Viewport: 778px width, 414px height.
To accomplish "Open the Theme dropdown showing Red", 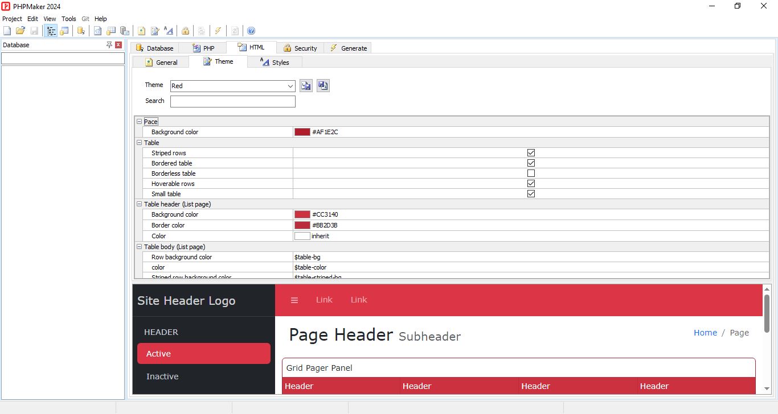I will tap(232, 86).
